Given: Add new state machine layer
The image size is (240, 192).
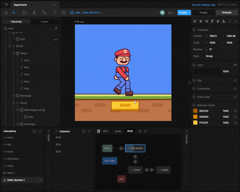Looking at the screenshot, I should (145, 131).
